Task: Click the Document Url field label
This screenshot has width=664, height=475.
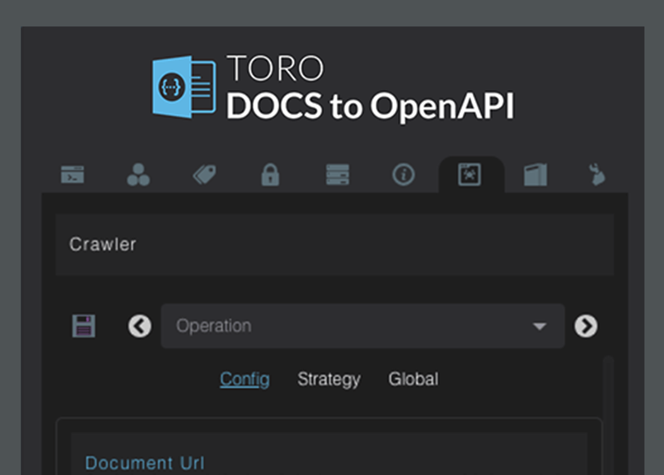Action: [145, 463]
